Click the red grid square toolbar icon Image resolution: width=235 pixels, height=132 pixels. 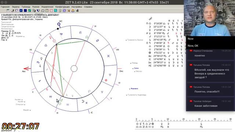coord(51,11)
